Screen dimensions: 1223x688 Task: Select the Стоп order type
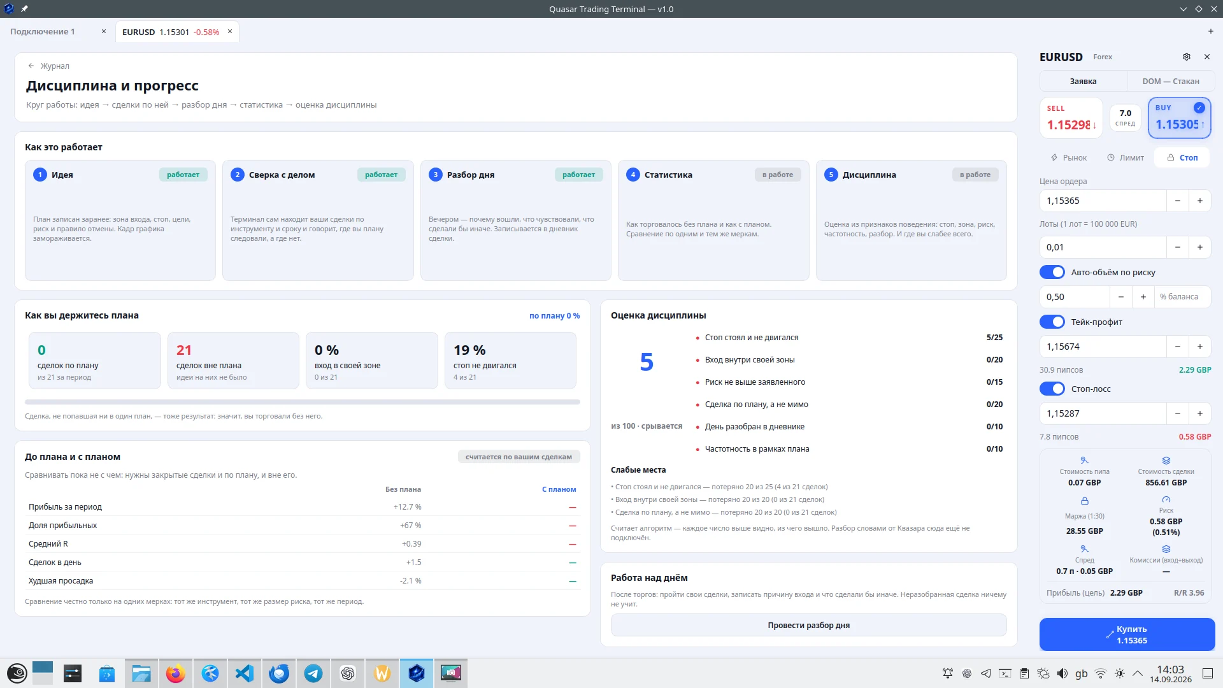(x=1182, y=157)
